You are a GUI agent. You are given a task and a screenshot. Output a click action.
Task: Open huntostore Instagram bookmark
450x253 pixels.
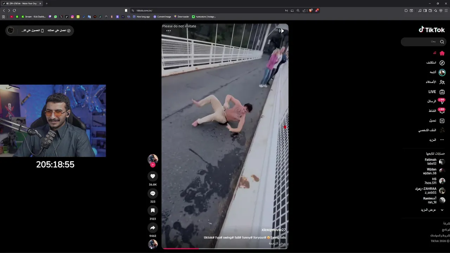[x=204, y=17]
